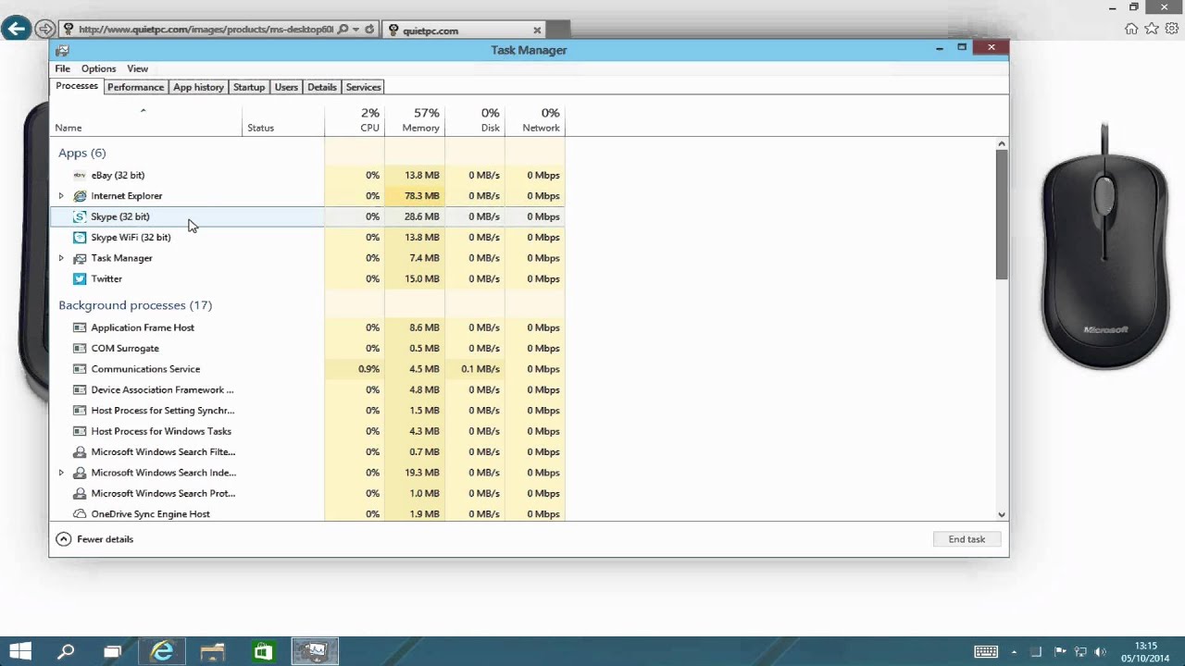Select the eBay app icon in process list
The width and height of the screenshot is (1185, 666).
tap(80, 175)
